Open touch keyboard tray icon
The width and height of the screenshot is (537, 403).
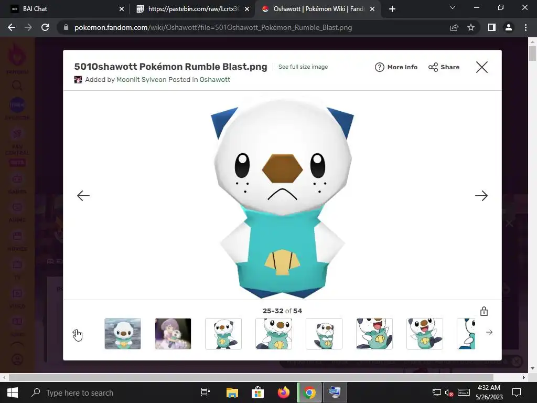tap(464, 393)
